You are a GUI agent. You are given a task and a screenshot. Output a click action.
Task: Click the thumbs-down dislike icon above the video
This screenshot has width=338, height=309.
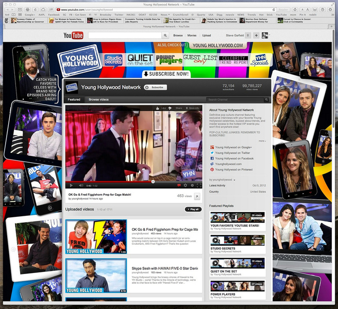click(171, 108)
